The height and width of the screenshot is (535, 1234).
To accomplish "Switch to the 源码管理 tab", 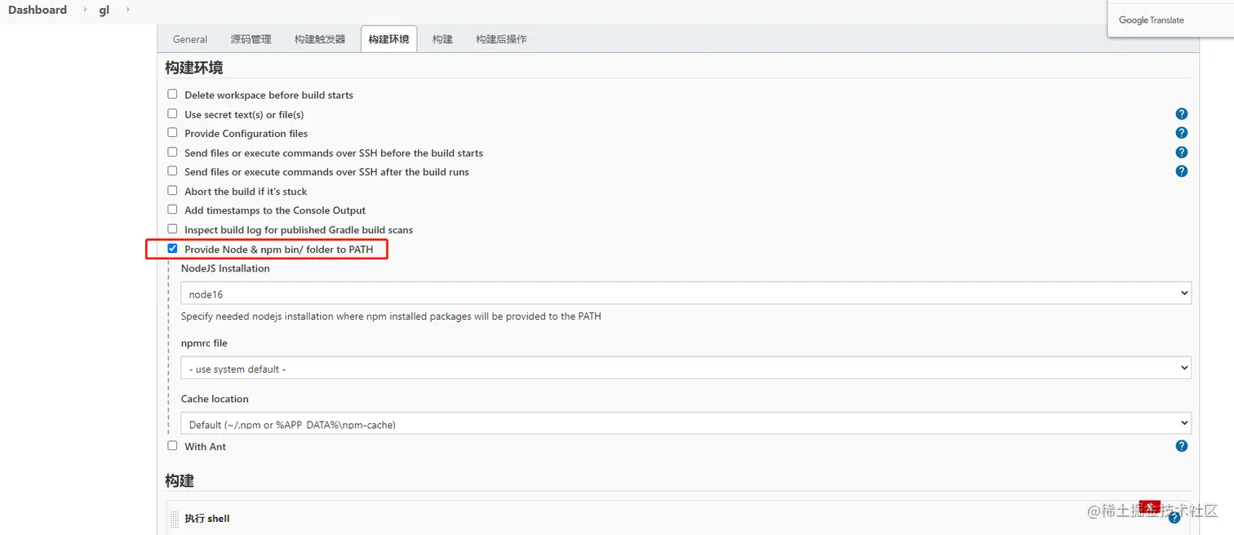I will (251, 39).
